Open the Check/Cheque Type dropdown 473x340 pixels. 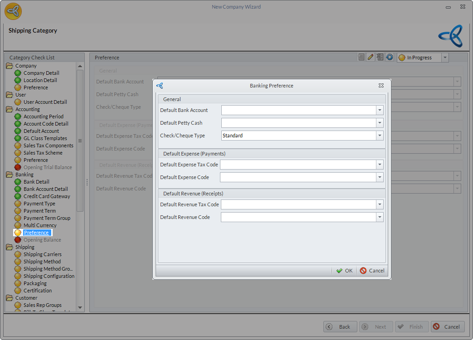[x=379, y=136]
